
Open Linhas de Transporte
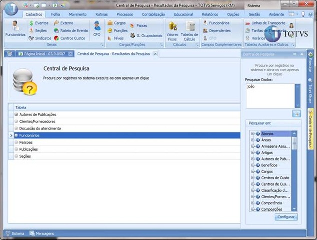265,23
